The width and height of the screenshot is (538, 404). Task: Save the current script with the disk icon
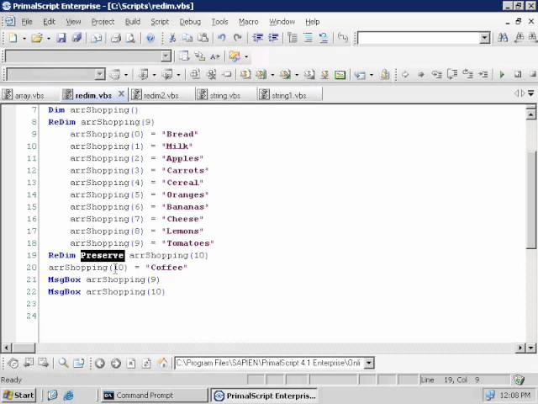[x=61, y=38]
